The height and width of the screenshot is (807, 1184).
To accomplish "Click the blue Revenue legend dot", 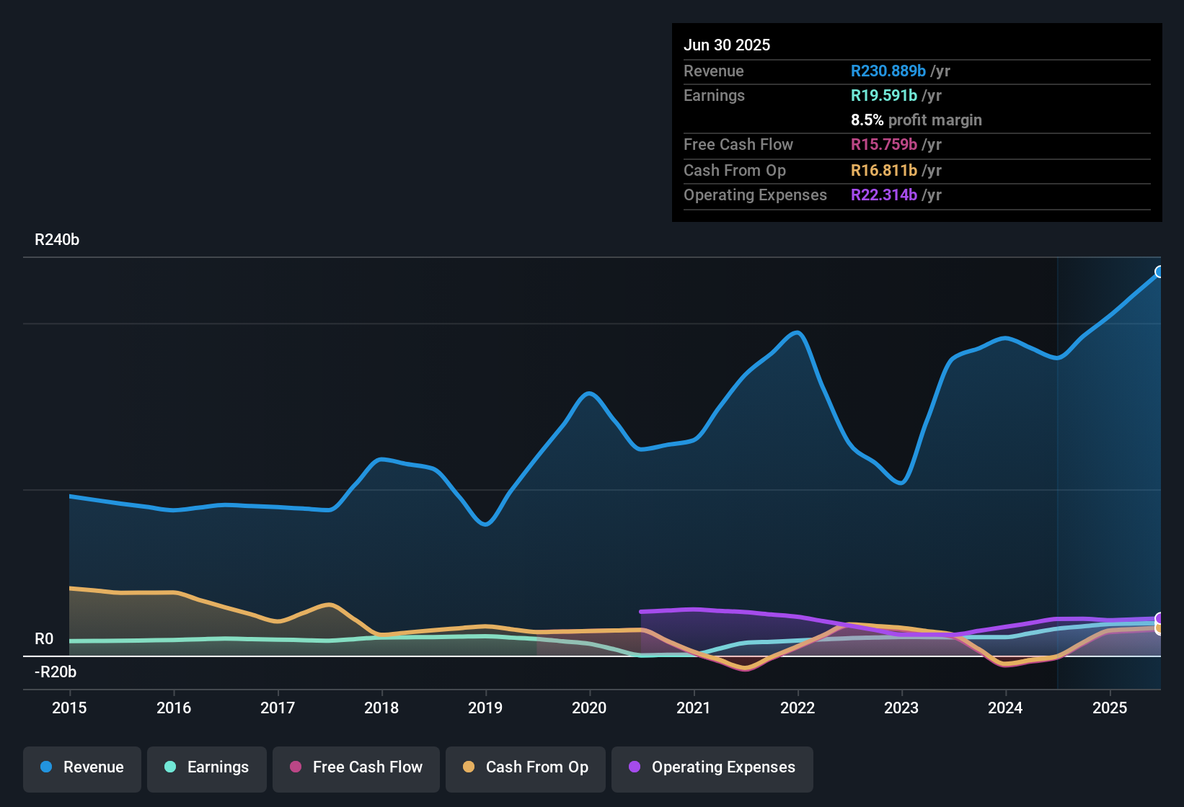I will (x=45, y=767).
